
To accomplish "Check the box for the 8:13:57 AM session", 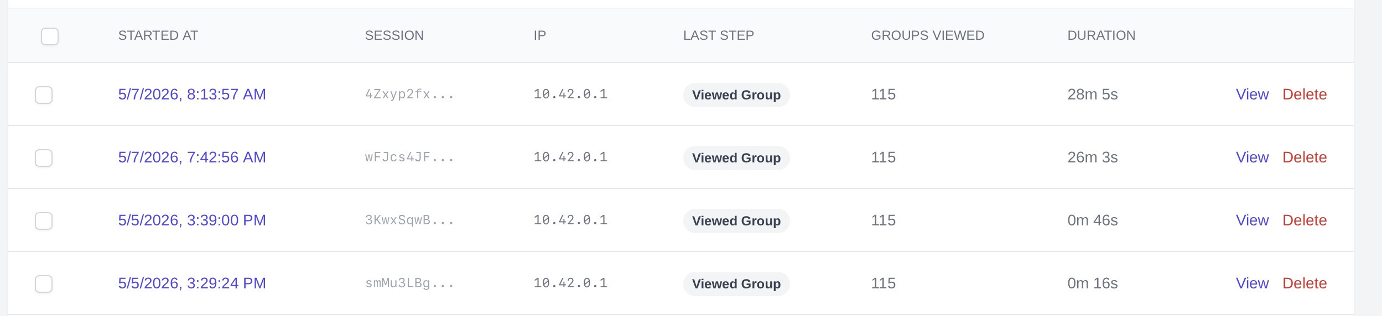I will pyautogui.click(x=44, y=95).
